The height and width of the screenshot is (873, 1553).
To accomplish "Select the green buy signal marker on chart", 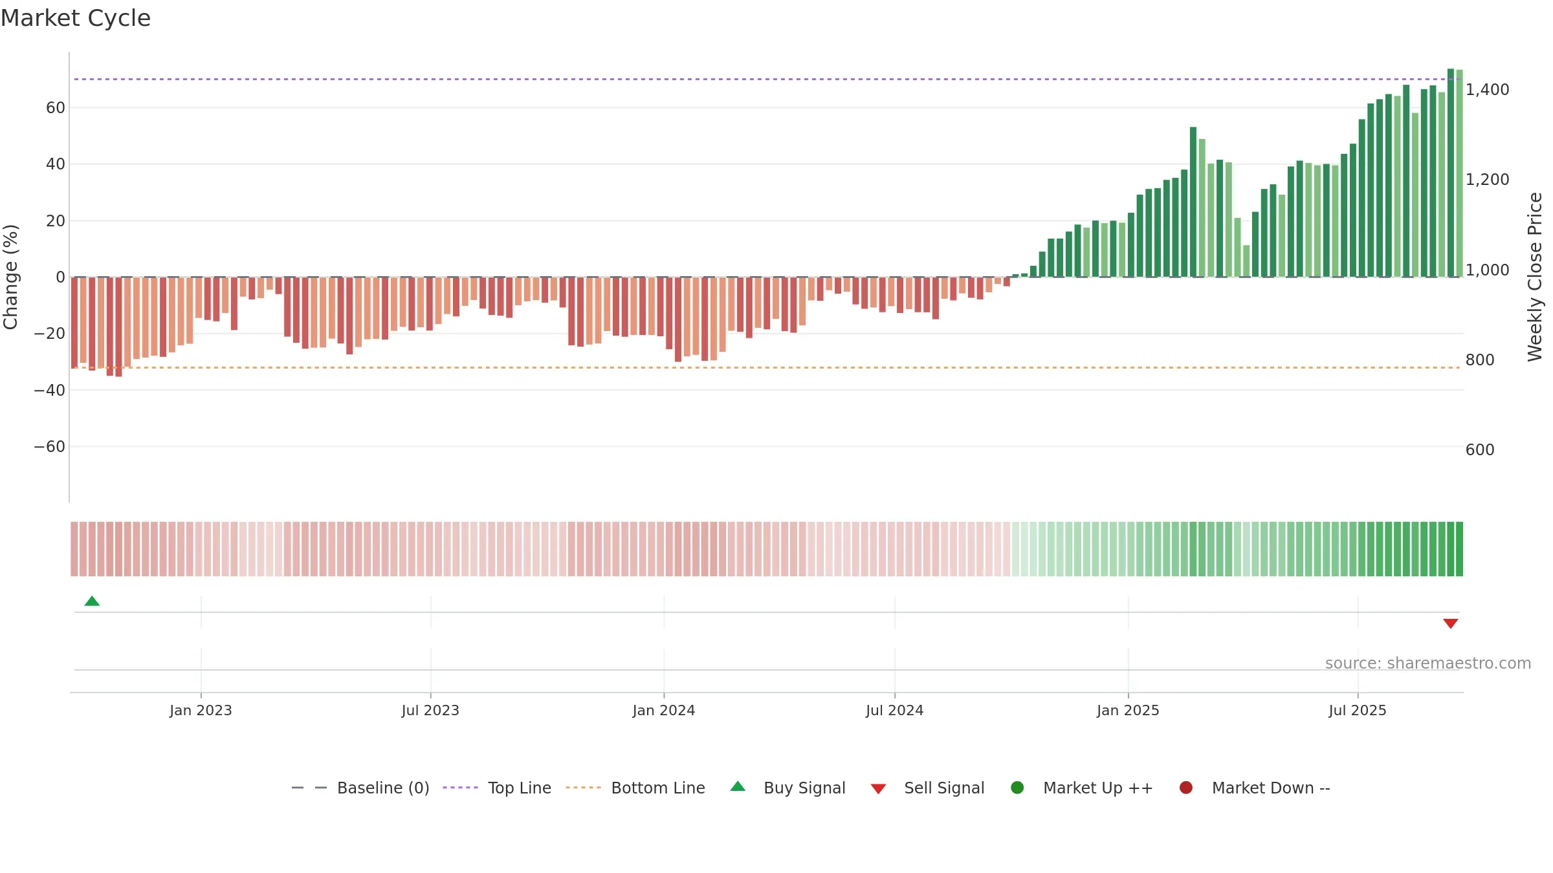I will pos(92,601).
